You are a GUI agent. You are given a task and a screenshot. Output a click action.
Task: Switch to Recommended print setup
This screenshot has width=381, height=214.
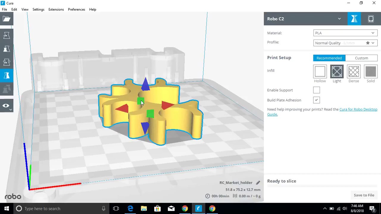329,58
